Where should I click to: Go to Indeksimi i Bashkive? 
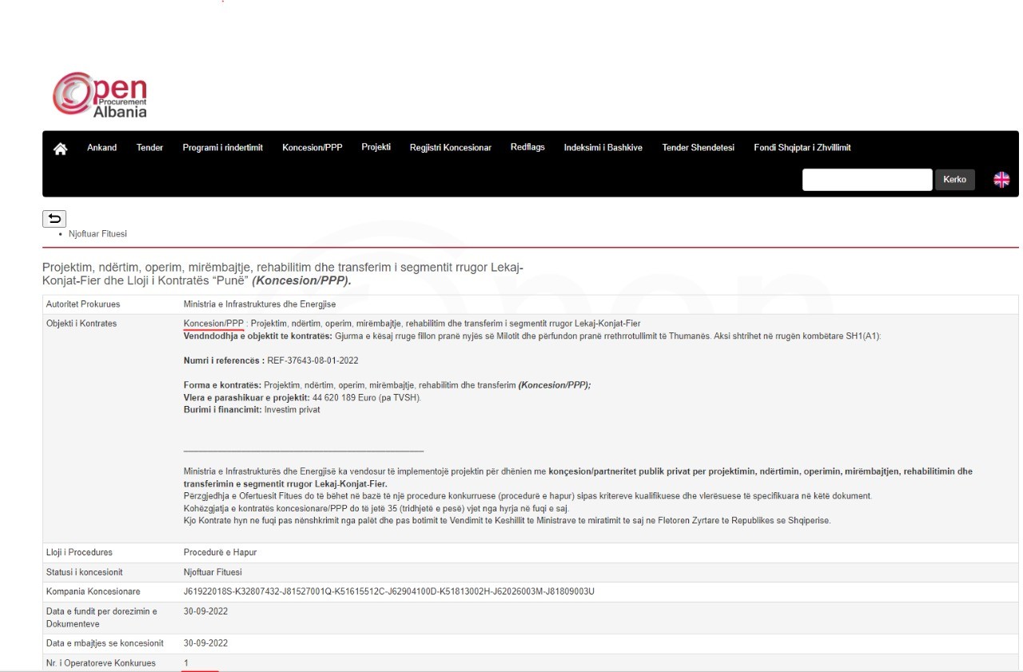(x=603, y=148)
